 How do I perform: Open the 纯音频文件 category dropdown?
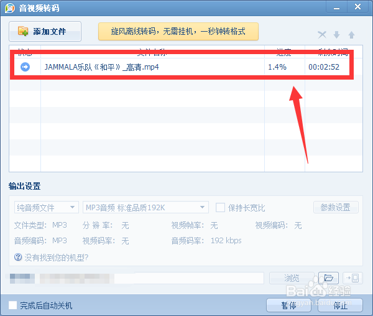[x=47, y=207]
